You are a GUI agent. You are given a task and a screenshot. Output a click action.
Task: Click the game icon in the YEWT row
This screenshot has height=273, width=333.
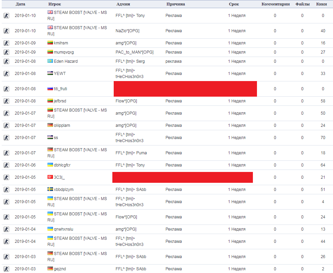(x=6, y=74)
